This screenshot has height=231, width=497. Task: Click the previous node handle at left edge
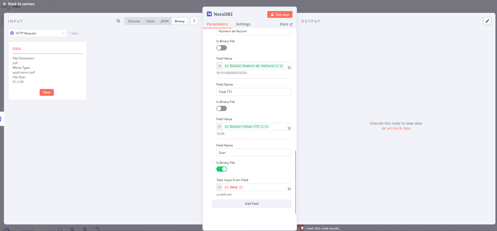[2, 119]
